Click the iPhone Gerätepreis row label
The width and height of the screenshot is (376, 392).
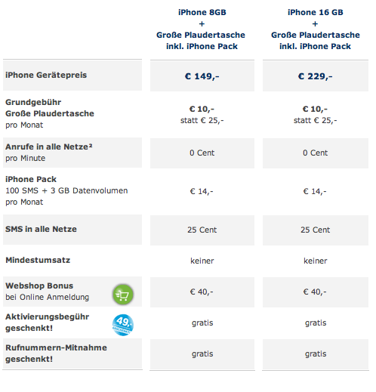pyautogui.click(x=46, y=75)
